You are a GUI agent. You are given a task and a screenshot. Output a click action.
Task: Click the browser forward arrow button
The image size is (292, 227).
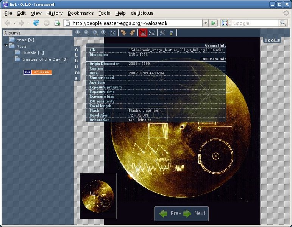coord(22,23)
